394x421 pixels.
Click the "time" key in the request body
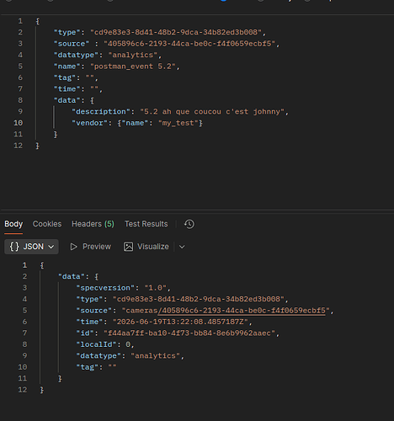tap(67, 89)
